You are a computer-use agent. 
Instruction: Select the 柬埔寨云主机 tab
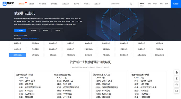point(124,43)
